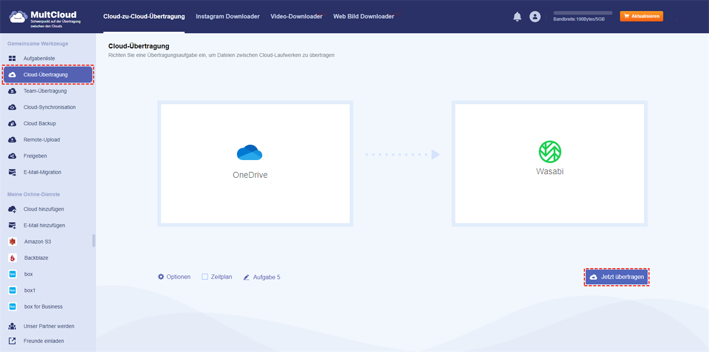Click the Optionen gear icon

coord(161,276)
